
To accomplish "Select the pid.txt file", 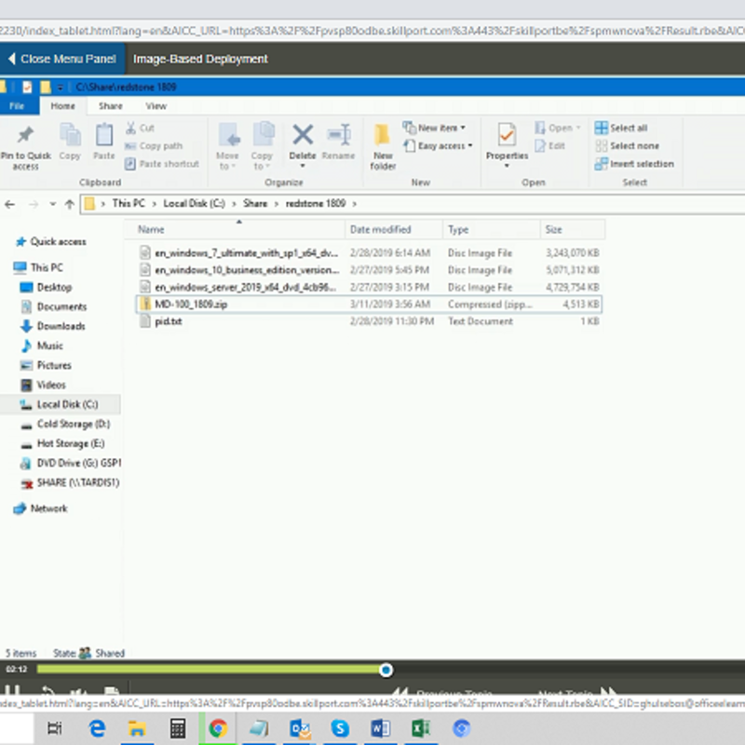I will click(x=369, y=321).
